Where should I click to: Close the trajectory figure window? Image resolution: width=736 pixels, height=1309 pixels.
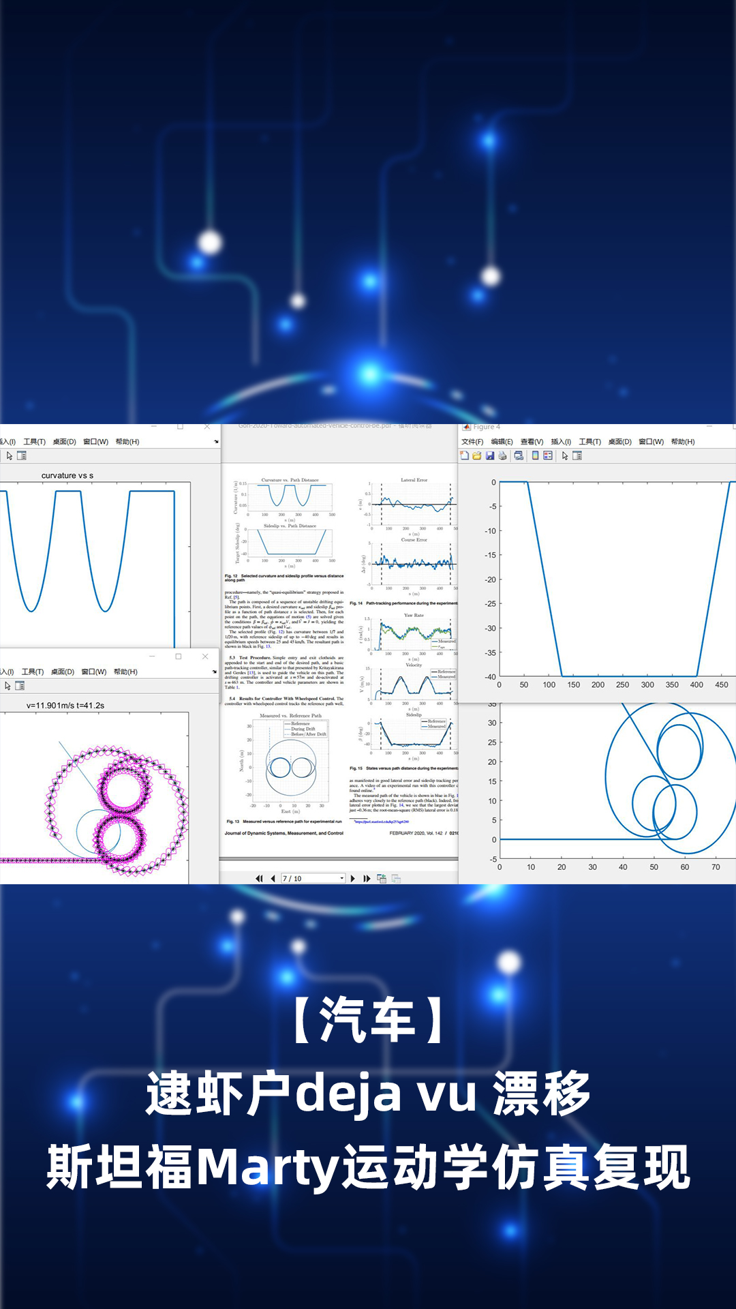(205, 657)
